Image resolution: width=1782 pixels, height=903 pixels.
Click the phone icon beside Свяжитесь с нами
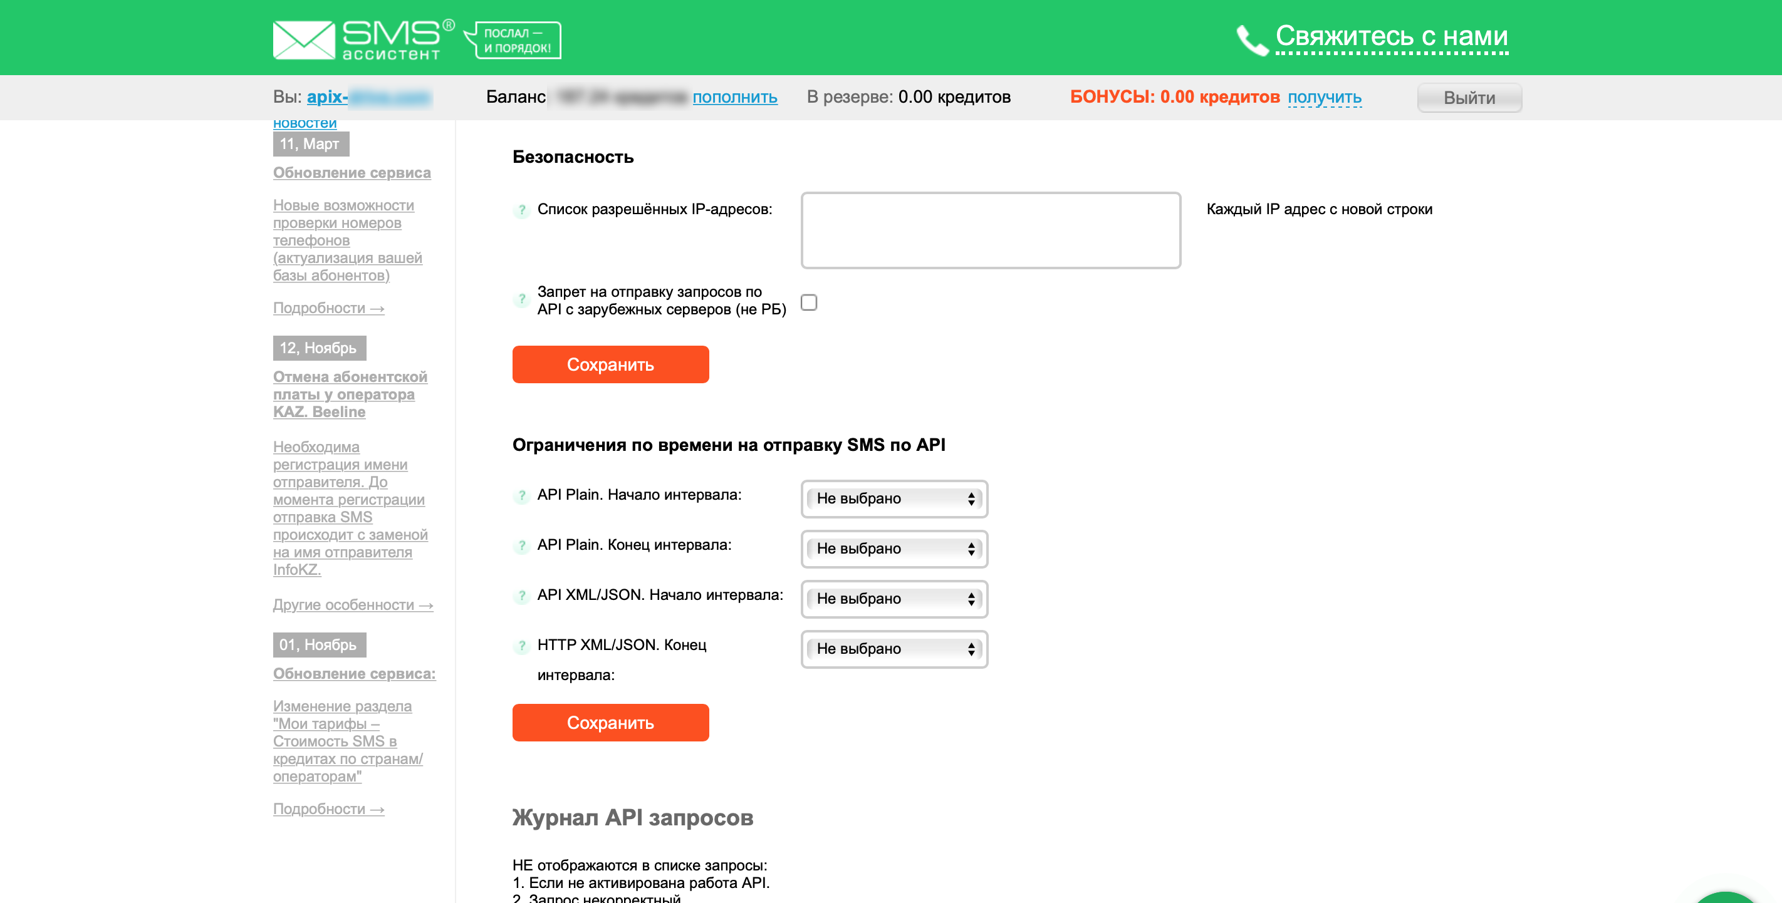click(1252, 40)
